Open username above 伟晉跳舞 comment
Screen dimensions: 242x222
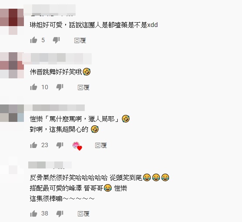pos(57,58)
